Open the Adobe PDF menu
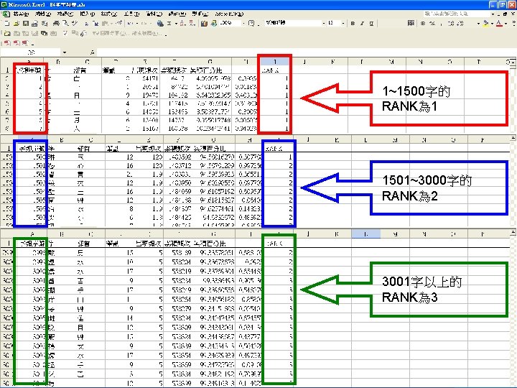This screenshot has height=388, width=517. 229,14
